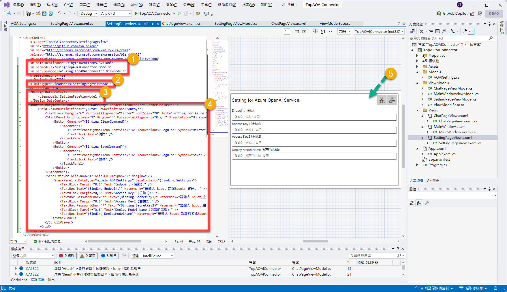Click the XAML code view brackets icon

[331, 31]
